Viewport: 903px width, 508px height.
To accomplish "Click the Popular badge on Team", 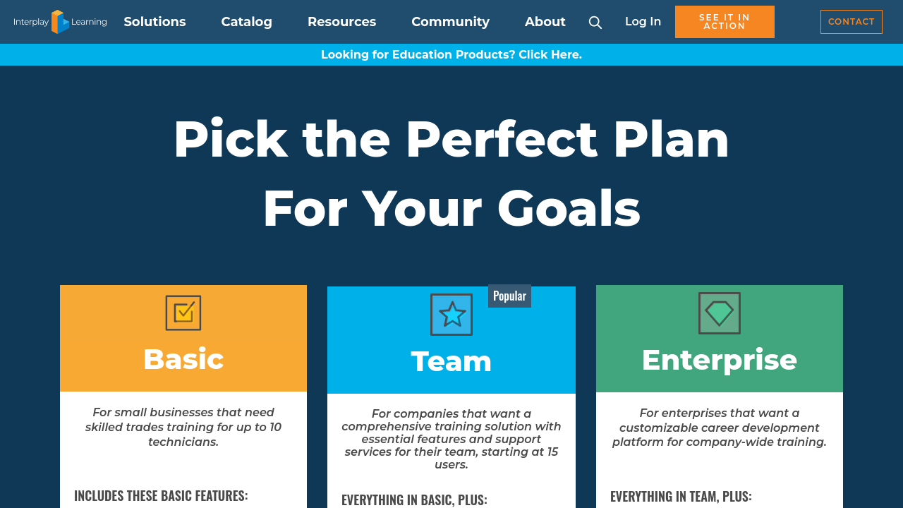I will click(509, 296).
